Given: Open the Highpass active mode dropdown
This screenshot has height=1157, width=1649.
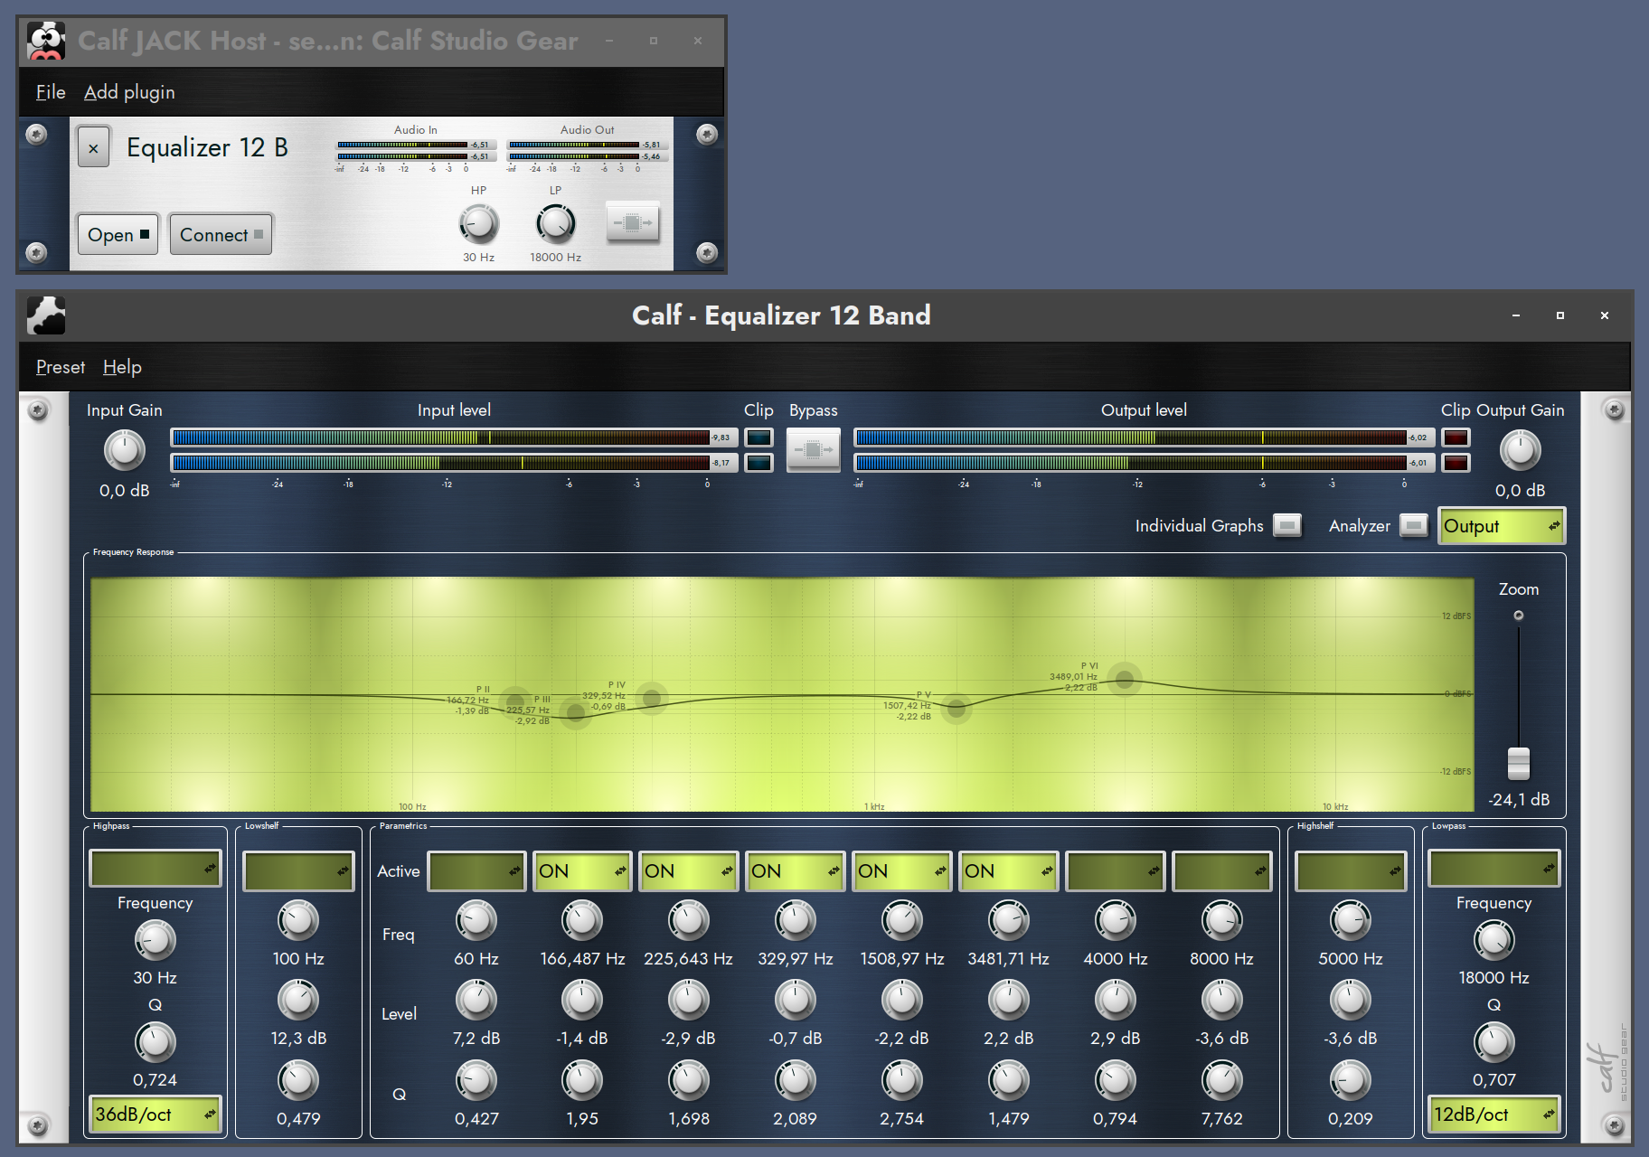Looking at the screenshot, I should 155,869.
